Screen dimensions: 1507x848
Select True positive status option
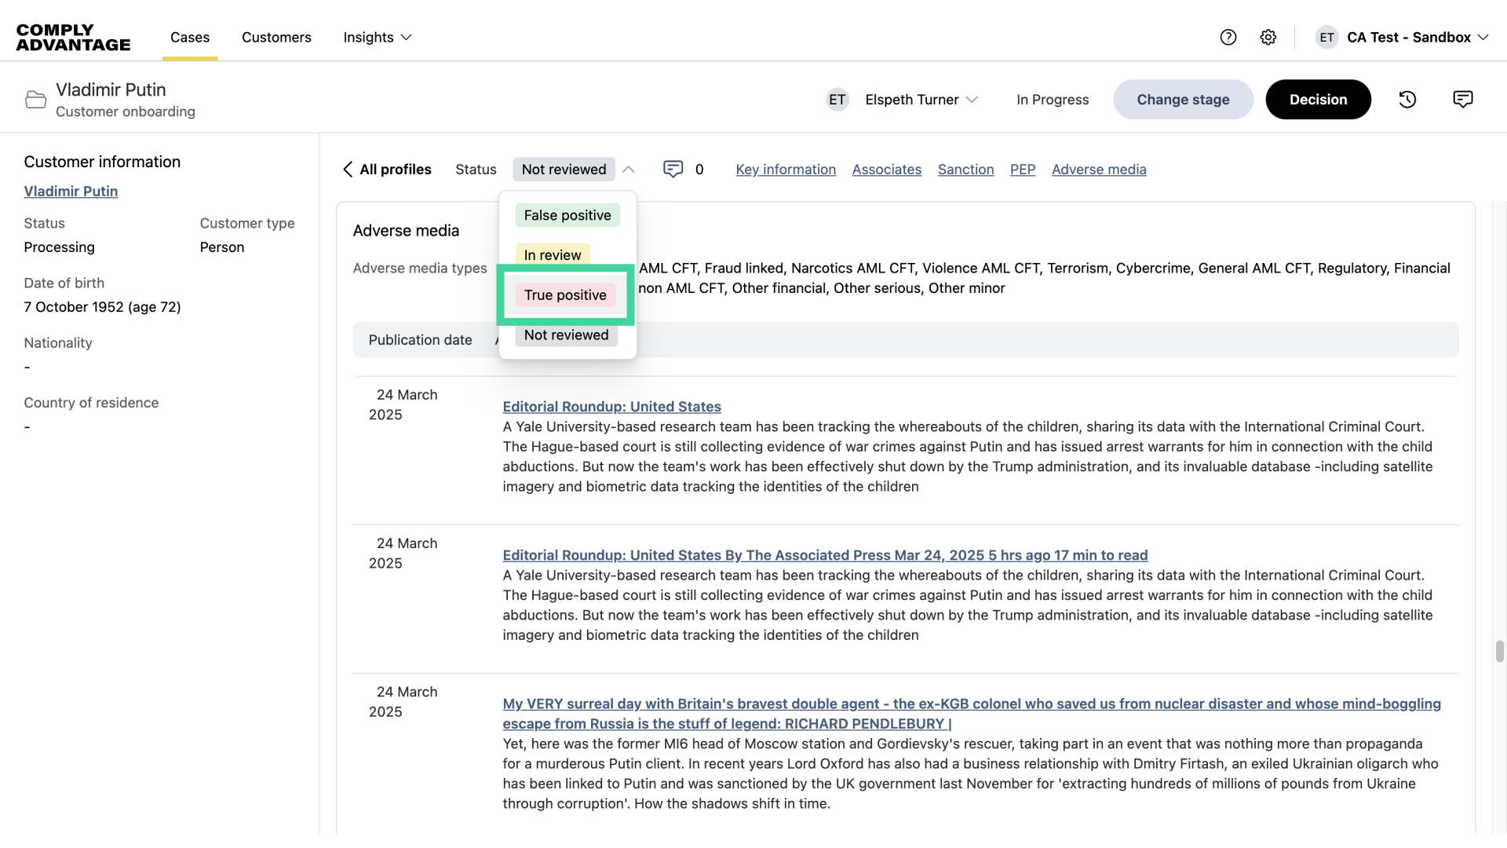565,295
